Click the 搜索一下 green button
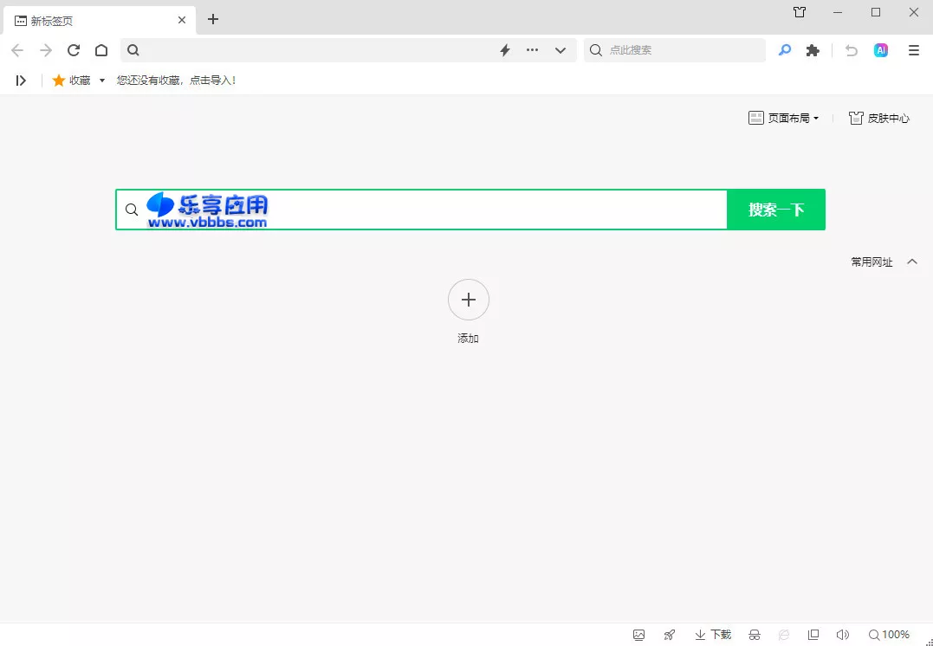Viewport: 933px width, 646px height. [x=776, y=210]
